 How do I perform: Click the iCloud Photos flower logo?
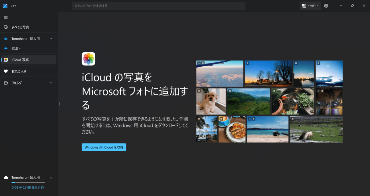point(88,59)
